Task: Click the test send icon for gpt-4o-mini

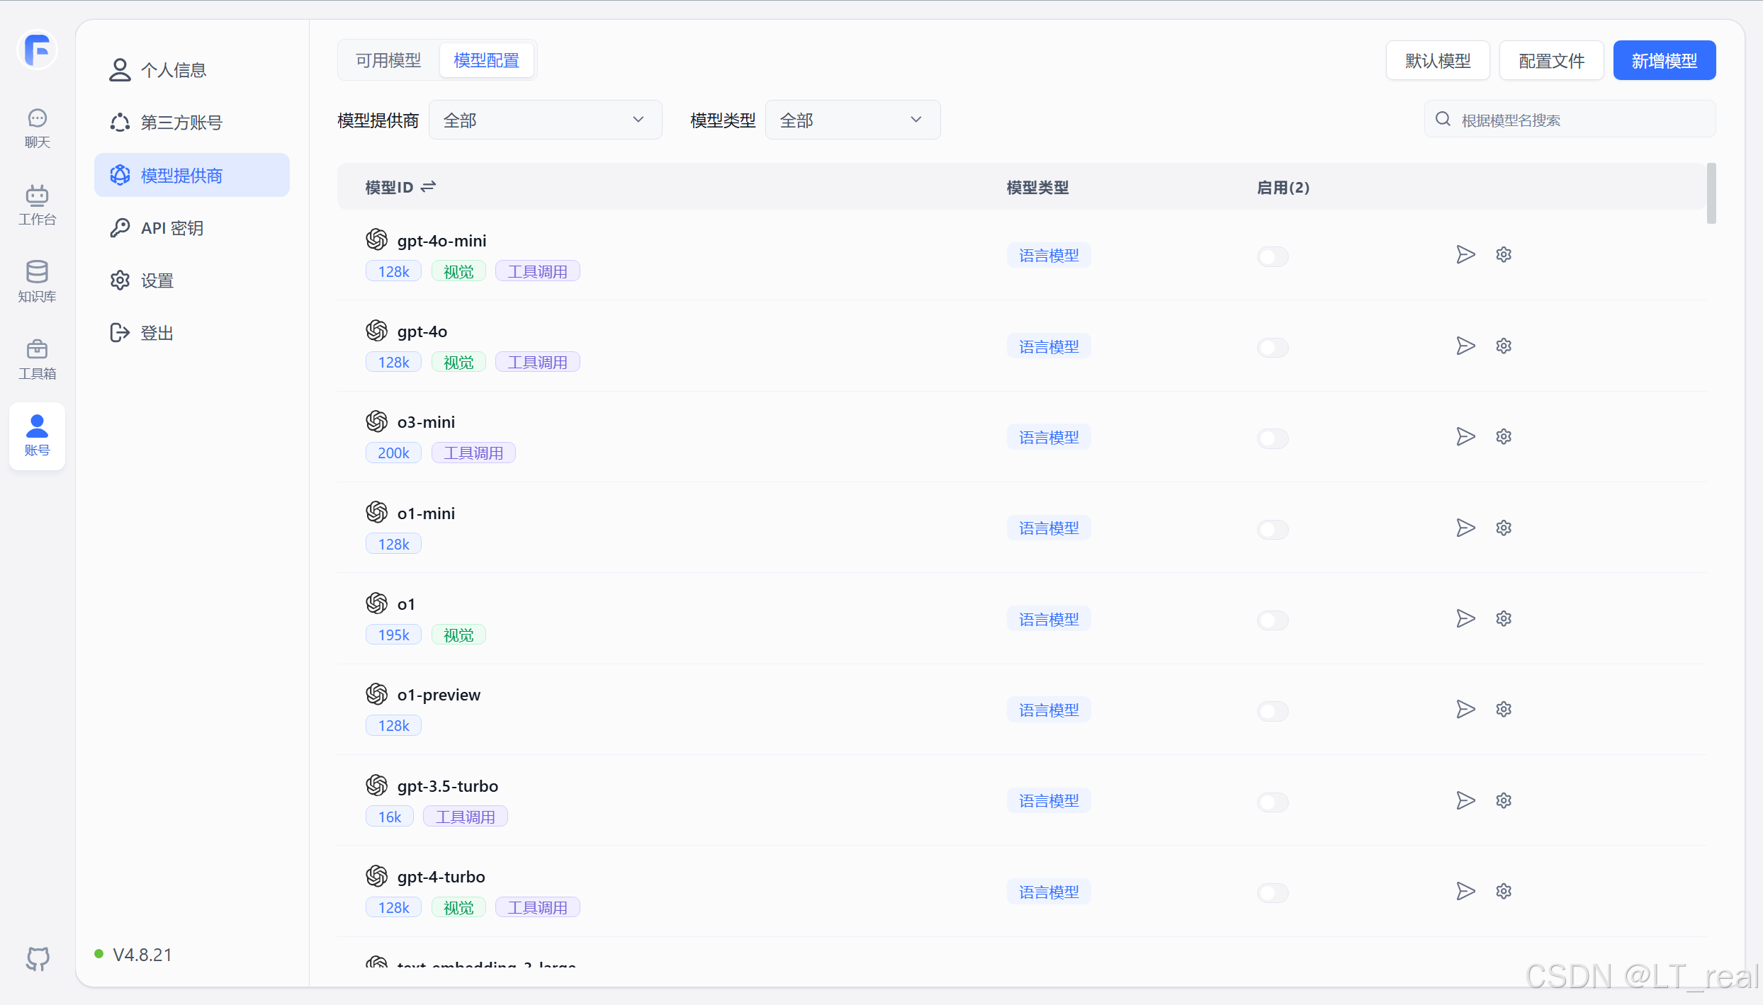Action: (x=1465, y=255)
